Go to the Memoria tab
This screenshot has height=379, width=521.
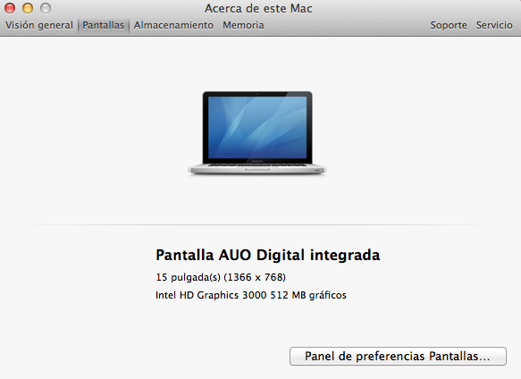coord(243,25)
